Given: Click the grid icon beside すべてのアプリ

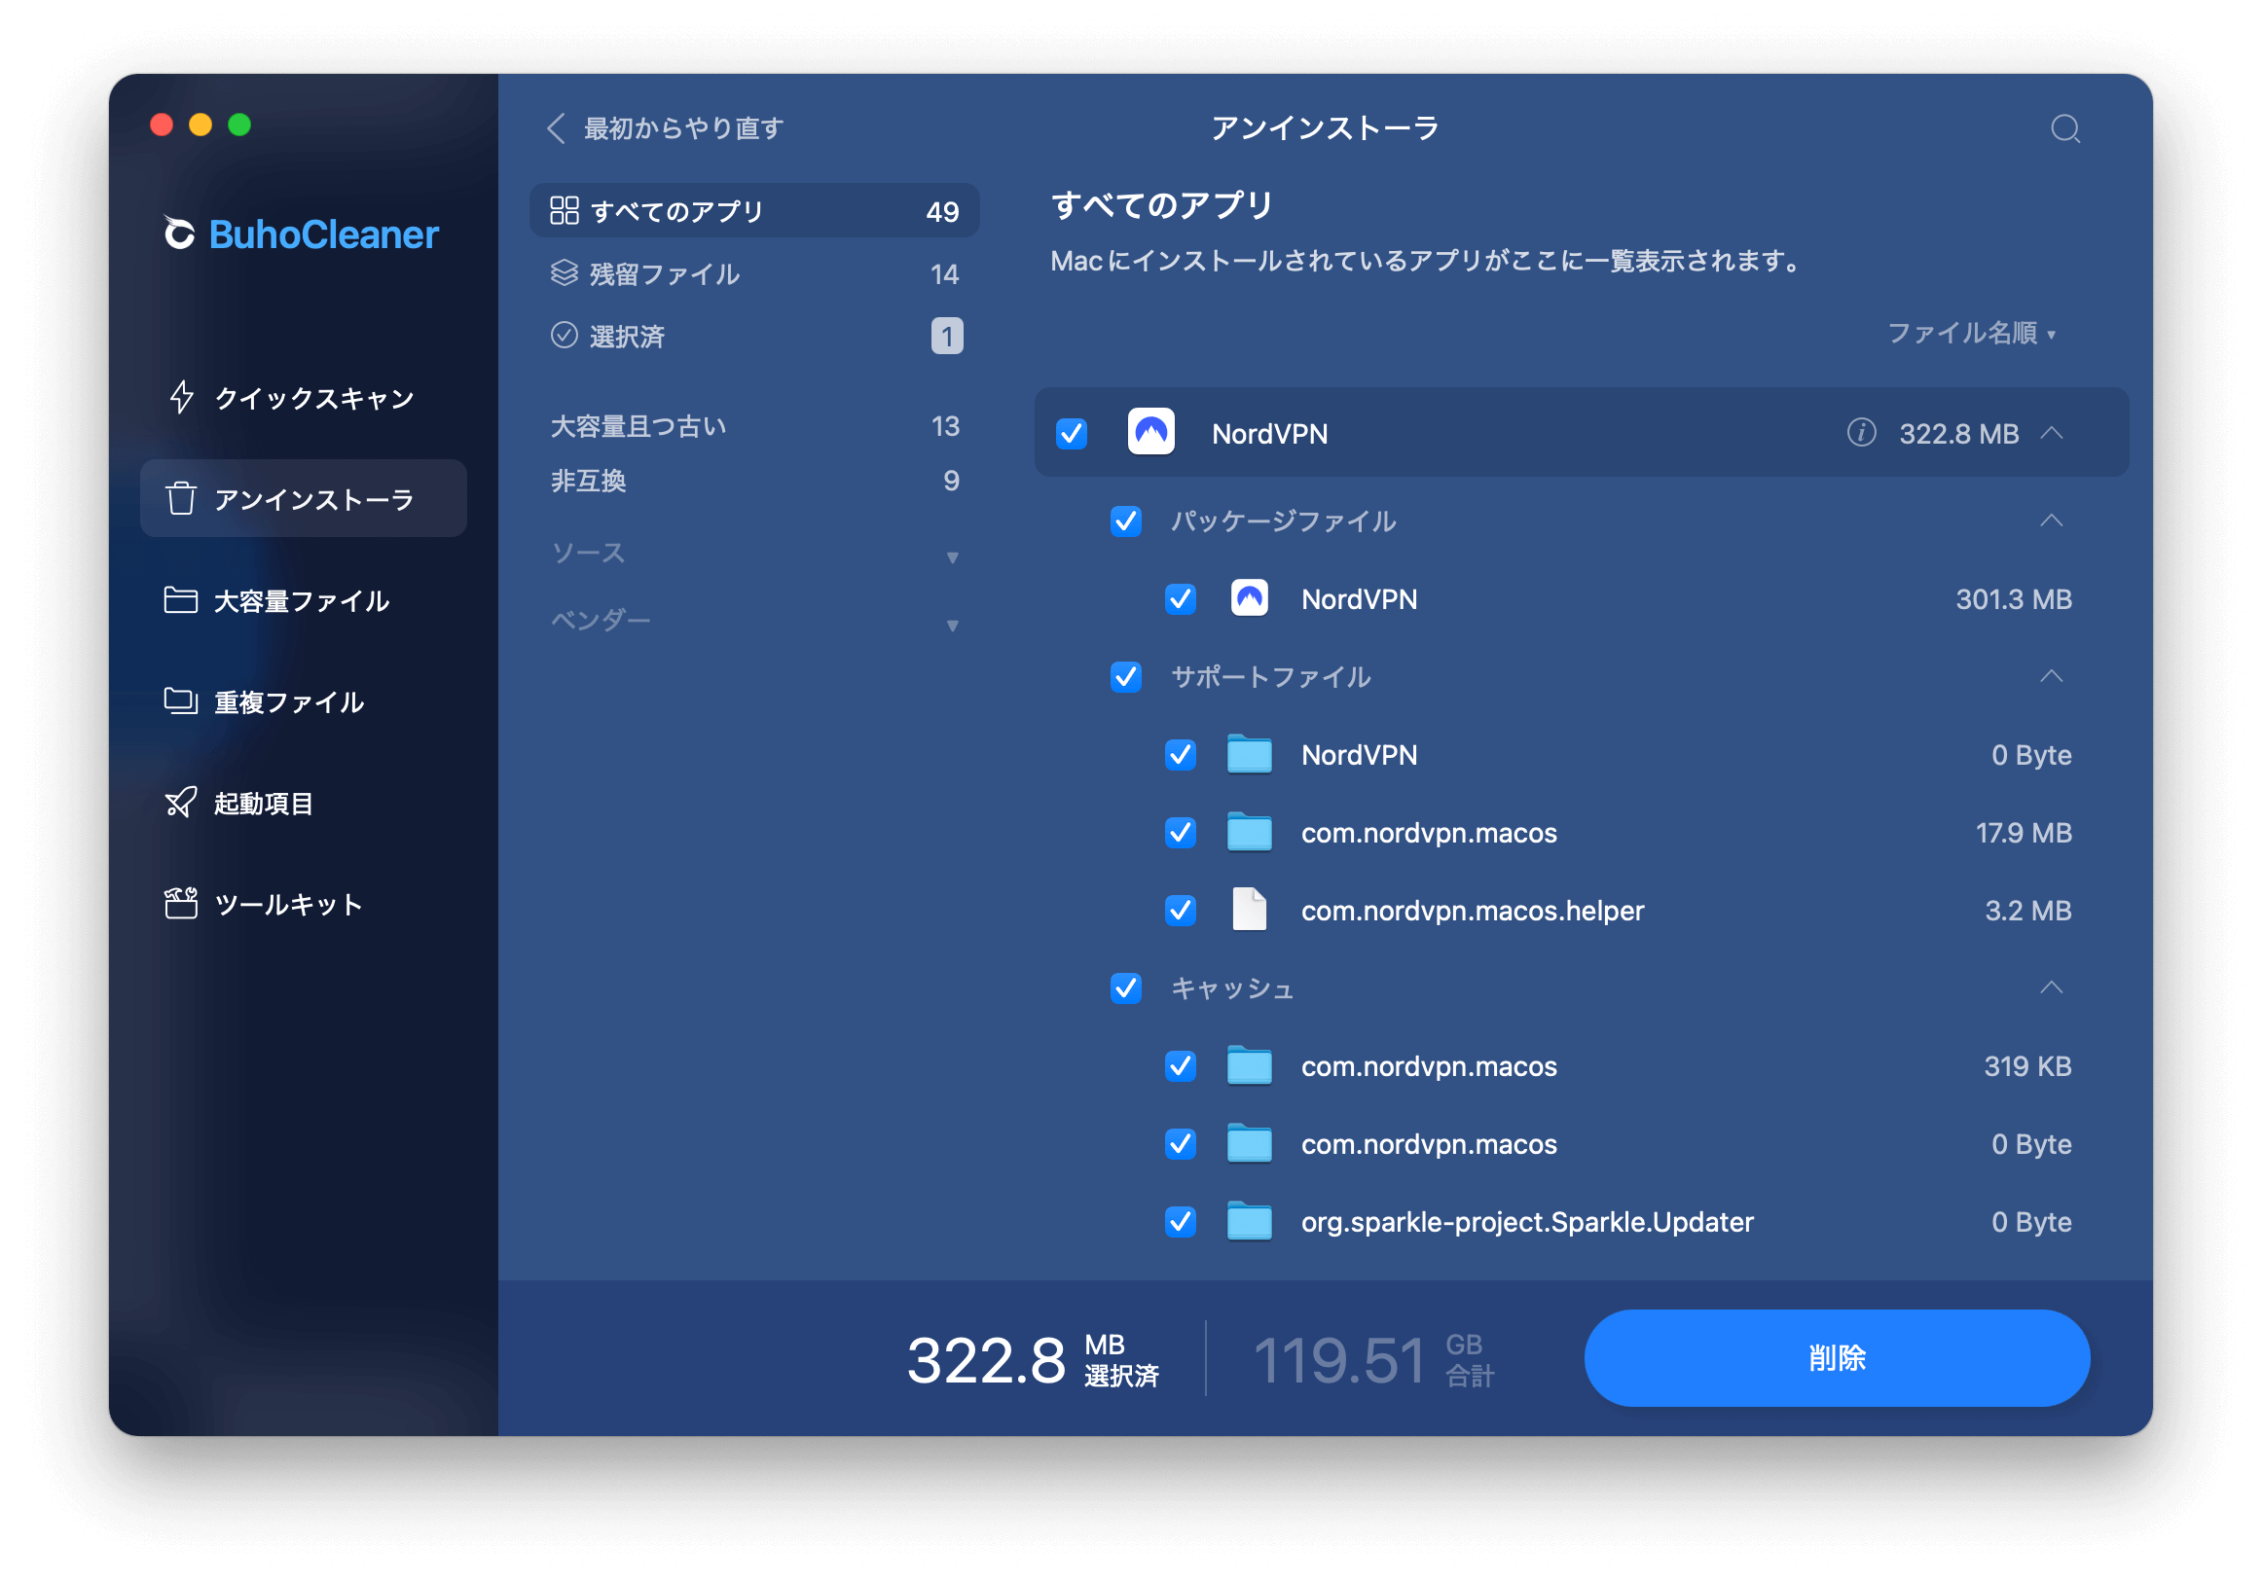Looking at the screenshot, I should tap(564, 210).
